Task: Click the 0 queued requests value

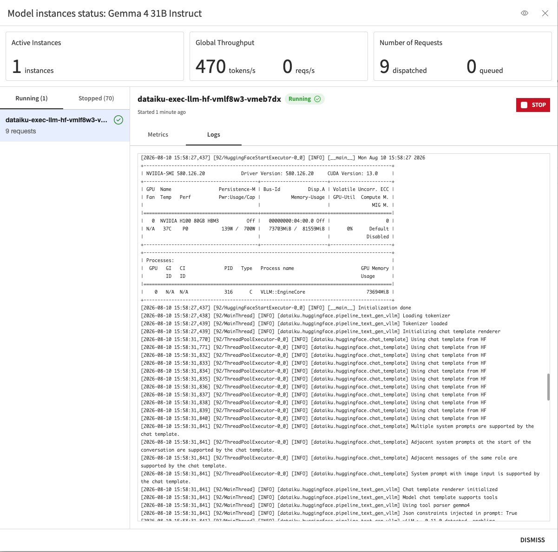Action: pyautogui.click(x=485, y=67)
